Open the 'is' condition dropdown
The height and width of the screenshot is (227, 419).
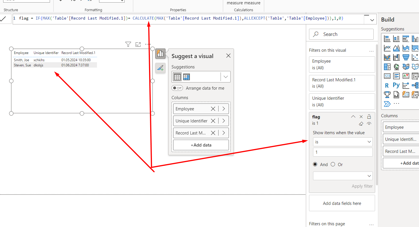tap(343, 142)
